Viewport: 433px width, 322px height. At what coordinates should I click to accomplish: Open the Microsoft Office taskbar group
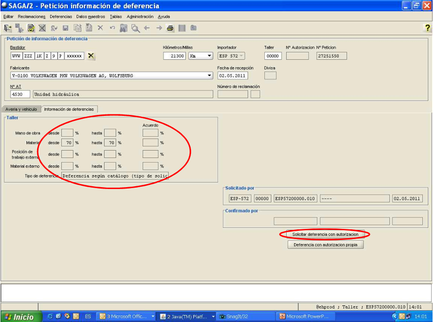tap(127, 316)
